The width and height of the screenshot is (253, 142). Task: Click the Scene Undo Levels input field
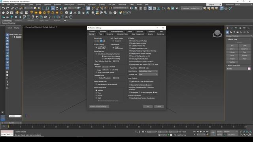[101, 41]
